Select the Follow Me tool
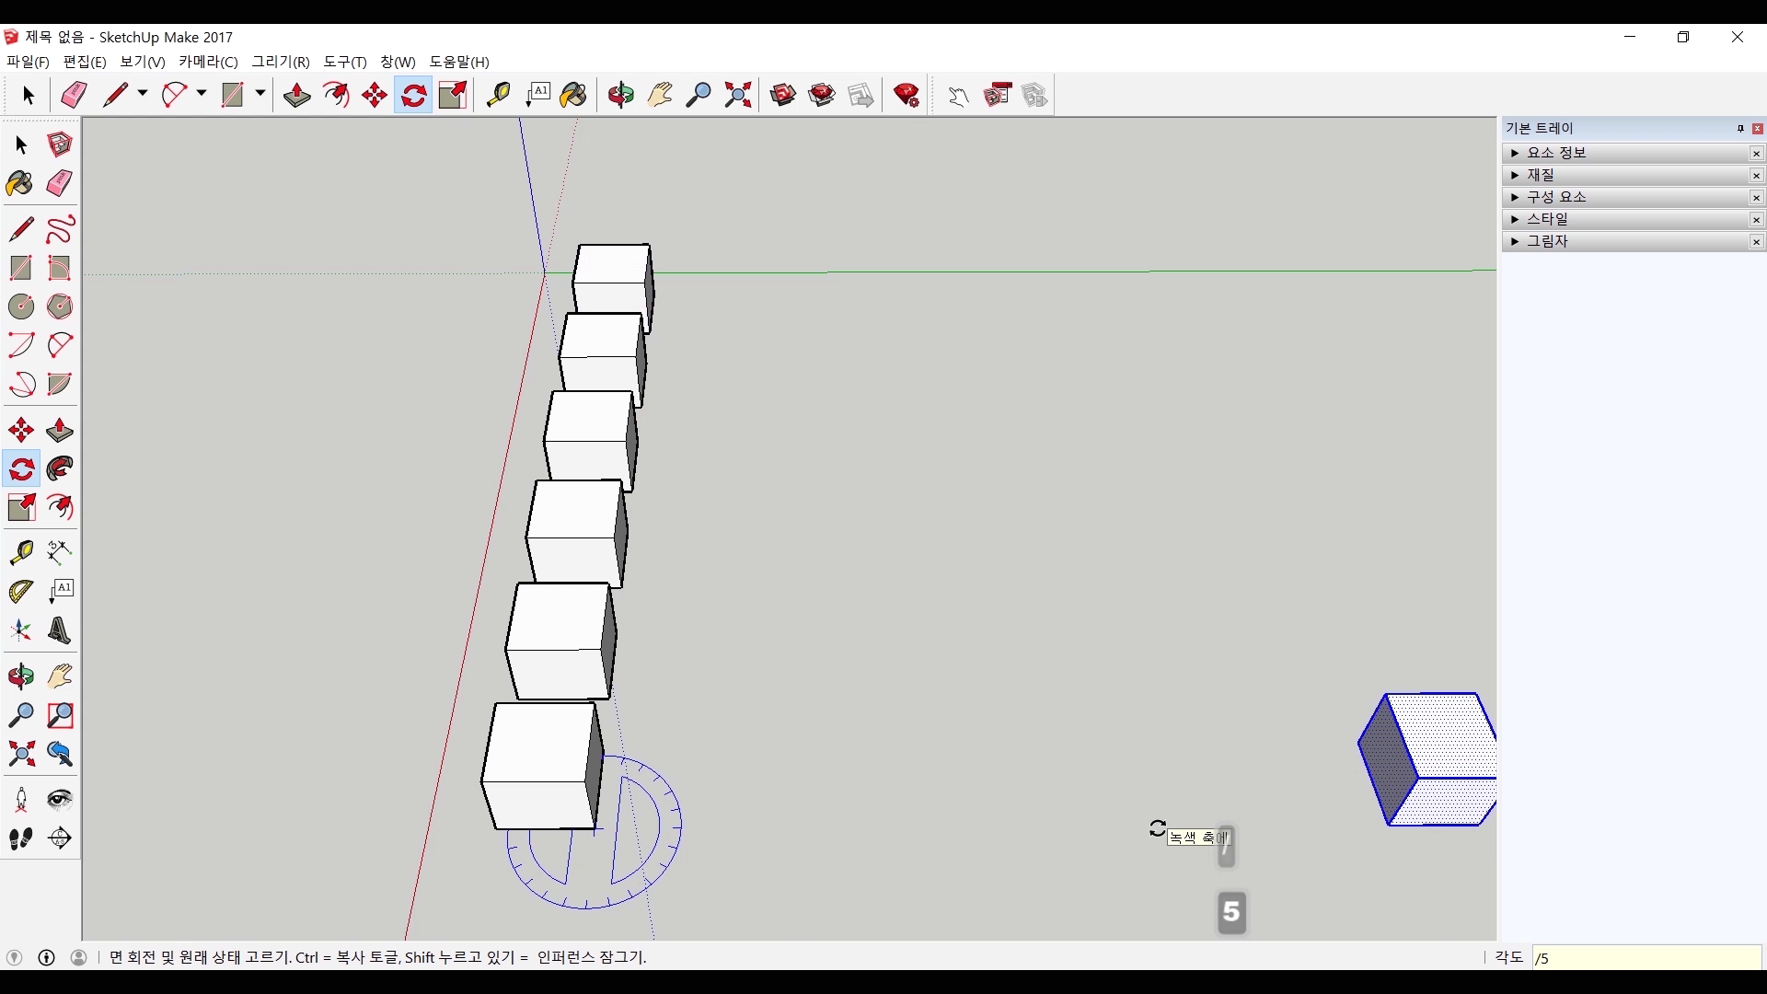The width and height of the screenshot is (1767, 994). coord(59,469)
